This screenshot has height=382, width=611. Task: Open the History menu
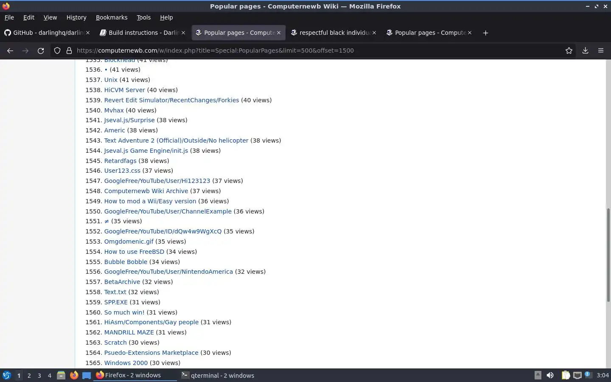coord(76,17)
